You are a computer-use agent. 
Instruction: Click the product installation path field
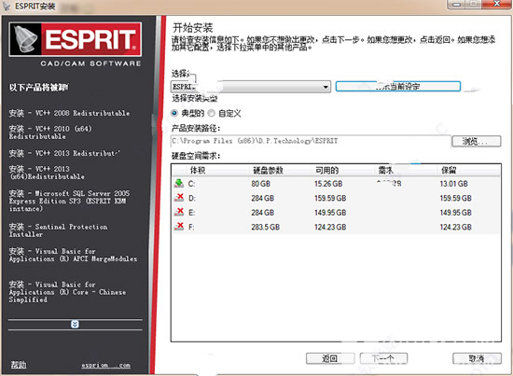pyautogui.click(x=311, y=141)
